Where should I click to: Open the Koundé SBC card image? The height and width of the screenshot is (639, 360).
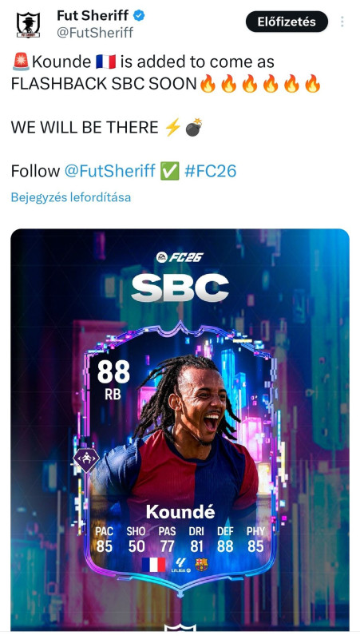pyautogui.click(x=180, y=430)
